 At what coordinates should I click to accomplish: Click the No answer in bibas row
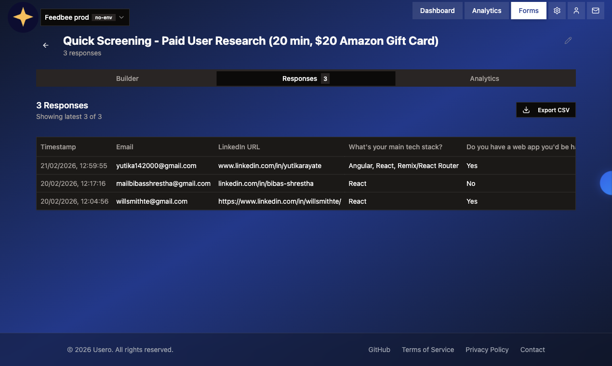(471, 183)
